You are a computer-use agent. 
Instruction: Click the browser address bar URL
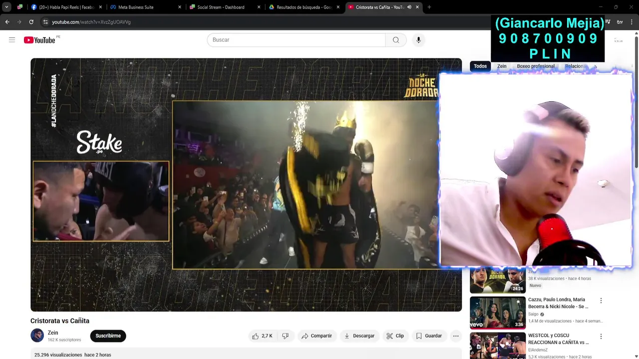[91, 22]
